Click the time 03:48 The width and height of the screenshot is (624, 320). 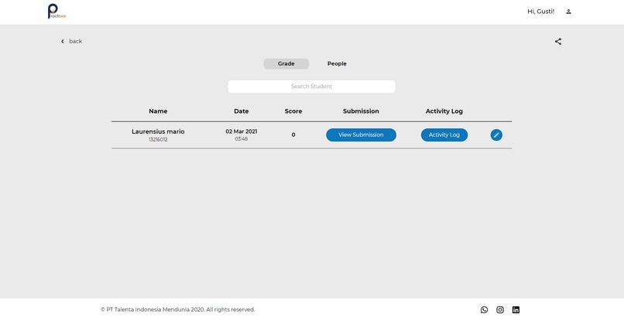point(242,138)
